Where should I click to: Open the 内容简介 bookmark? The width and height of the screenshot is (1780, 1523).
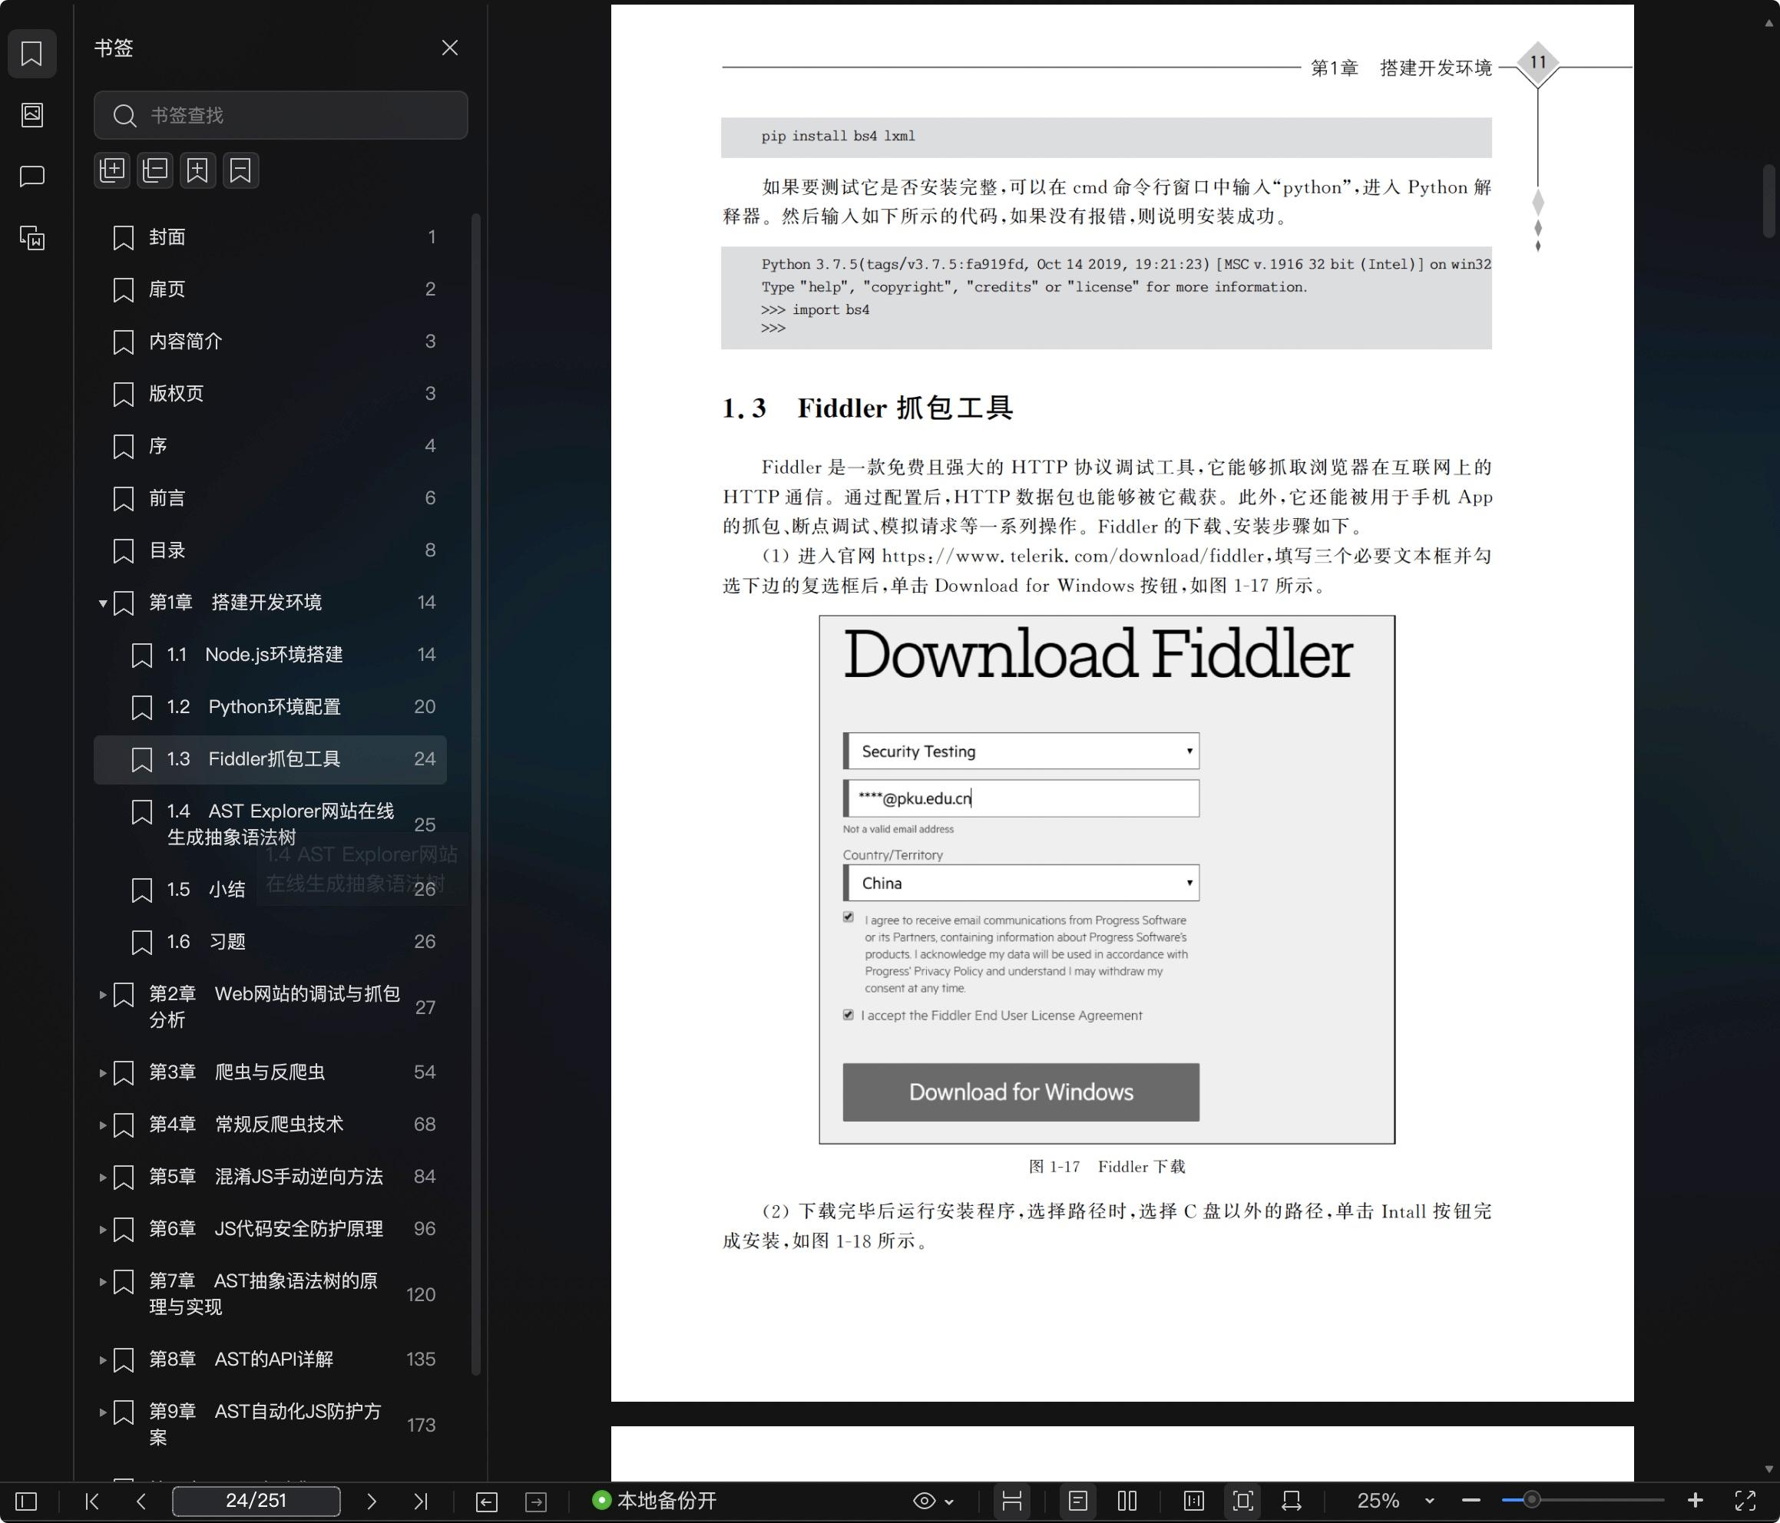tap(270, 342)
